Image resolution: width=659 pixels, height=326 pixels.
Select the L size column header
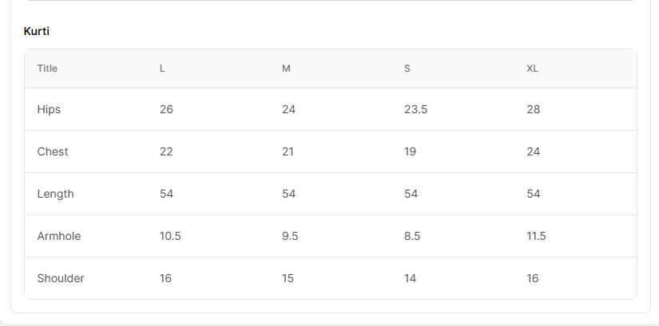(x=162, y=69)
